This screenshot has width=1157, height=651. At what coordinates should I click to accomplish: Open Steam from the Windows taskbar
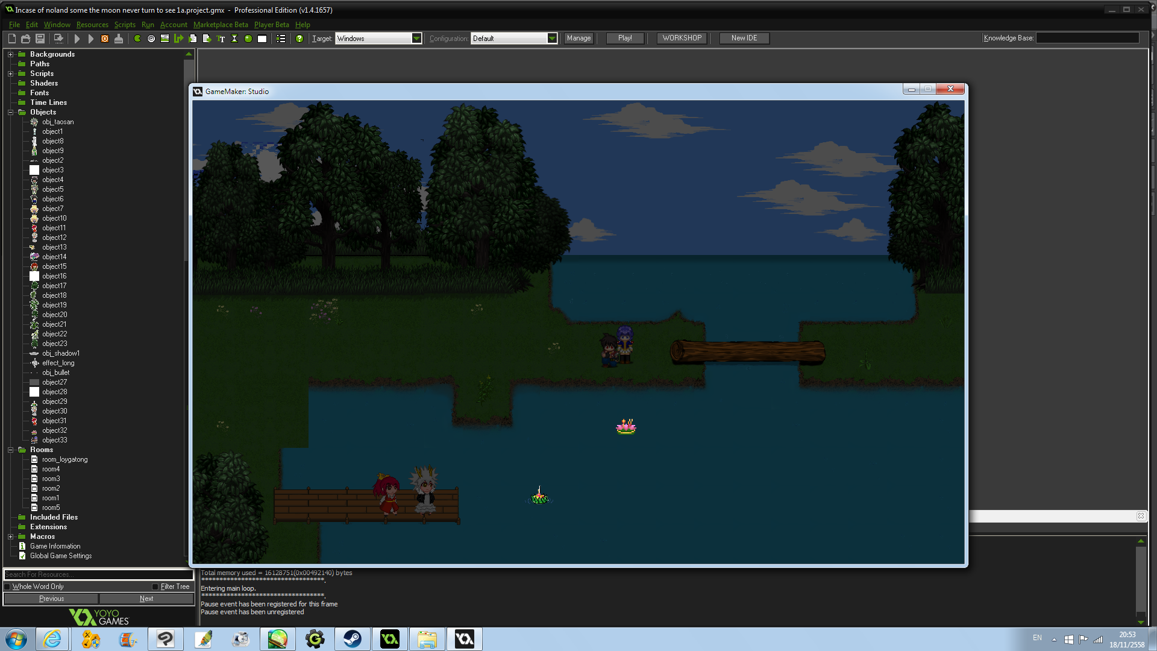click(353, 639)
